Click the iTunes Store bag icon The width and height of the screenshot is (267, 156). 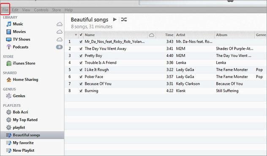[9, 63]
